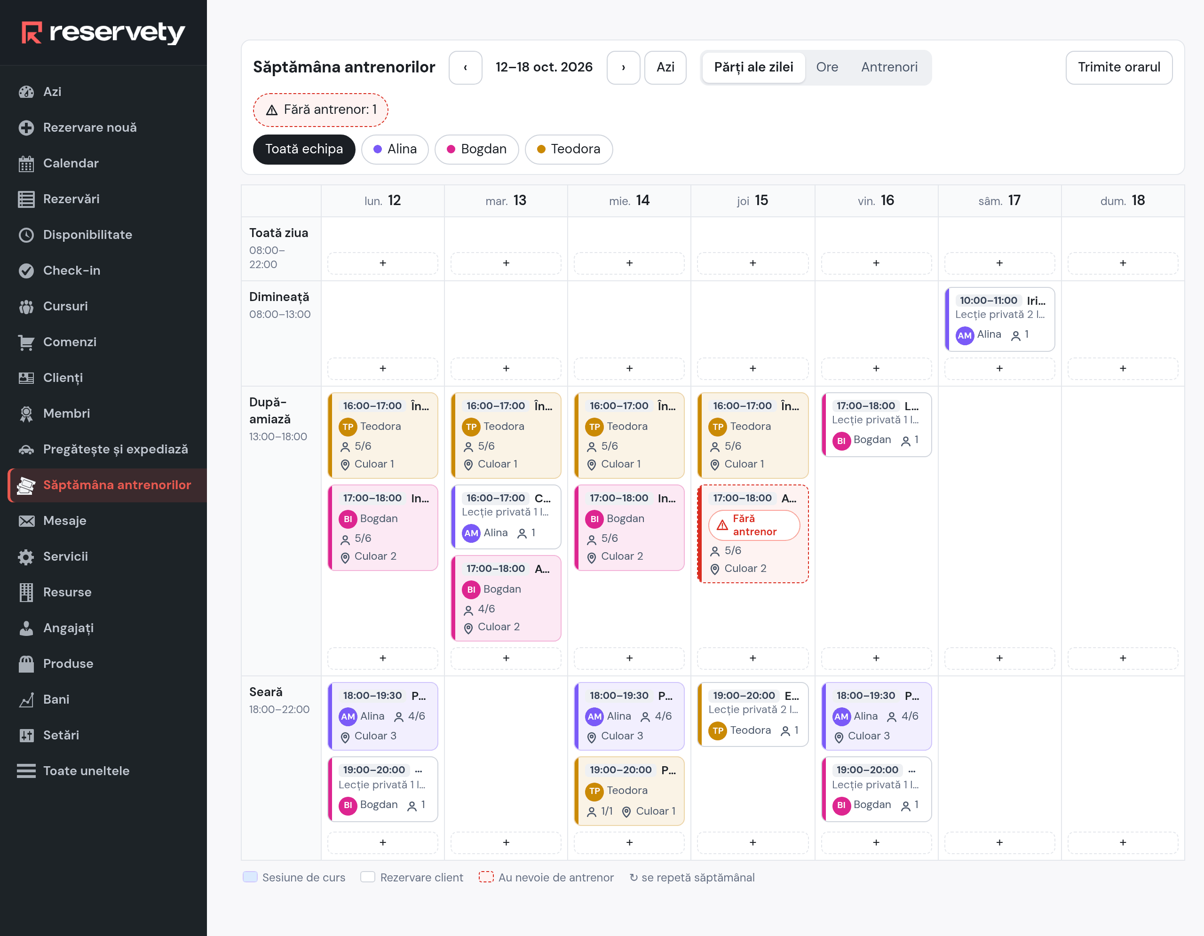Toggle the Alina trainer filter
This screenshot has height=936, width=1204.
tap(395, 150)
